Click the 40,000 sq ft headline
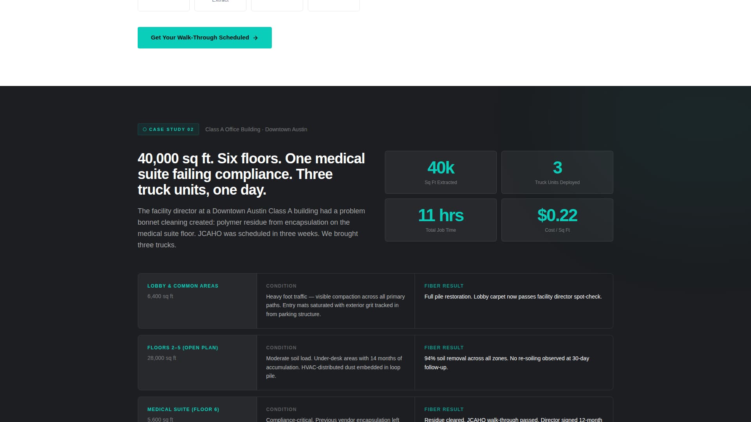Viewport: 751px width, 422px height. (251, 174)
